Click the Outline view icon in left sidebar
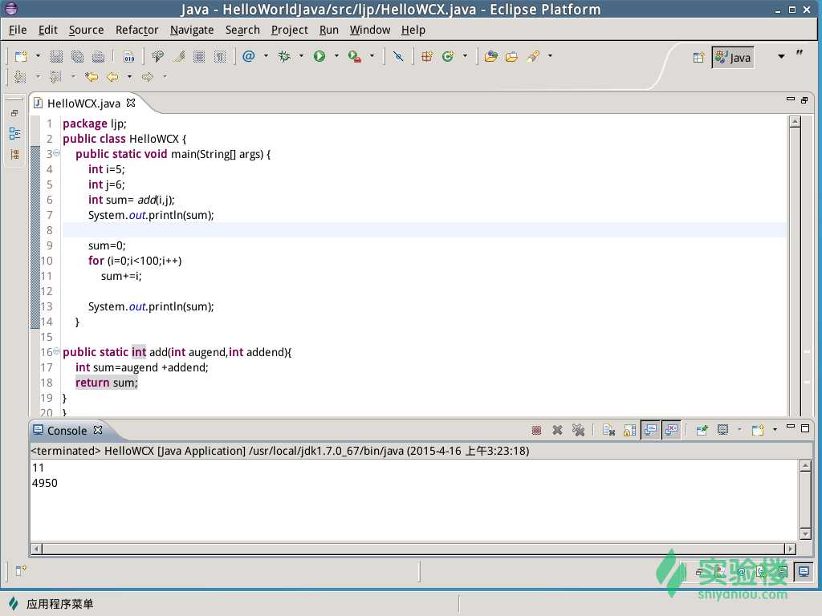 pyautogui.click(x=14, y=134)
